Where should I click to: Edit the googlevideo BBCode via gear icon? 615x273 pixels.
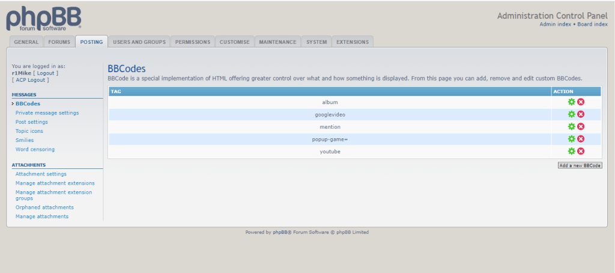tap(572, 114)
